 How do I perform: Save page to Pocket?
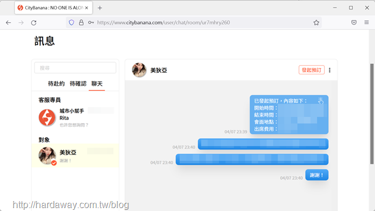pyautogui.click(x=354, y=22)
